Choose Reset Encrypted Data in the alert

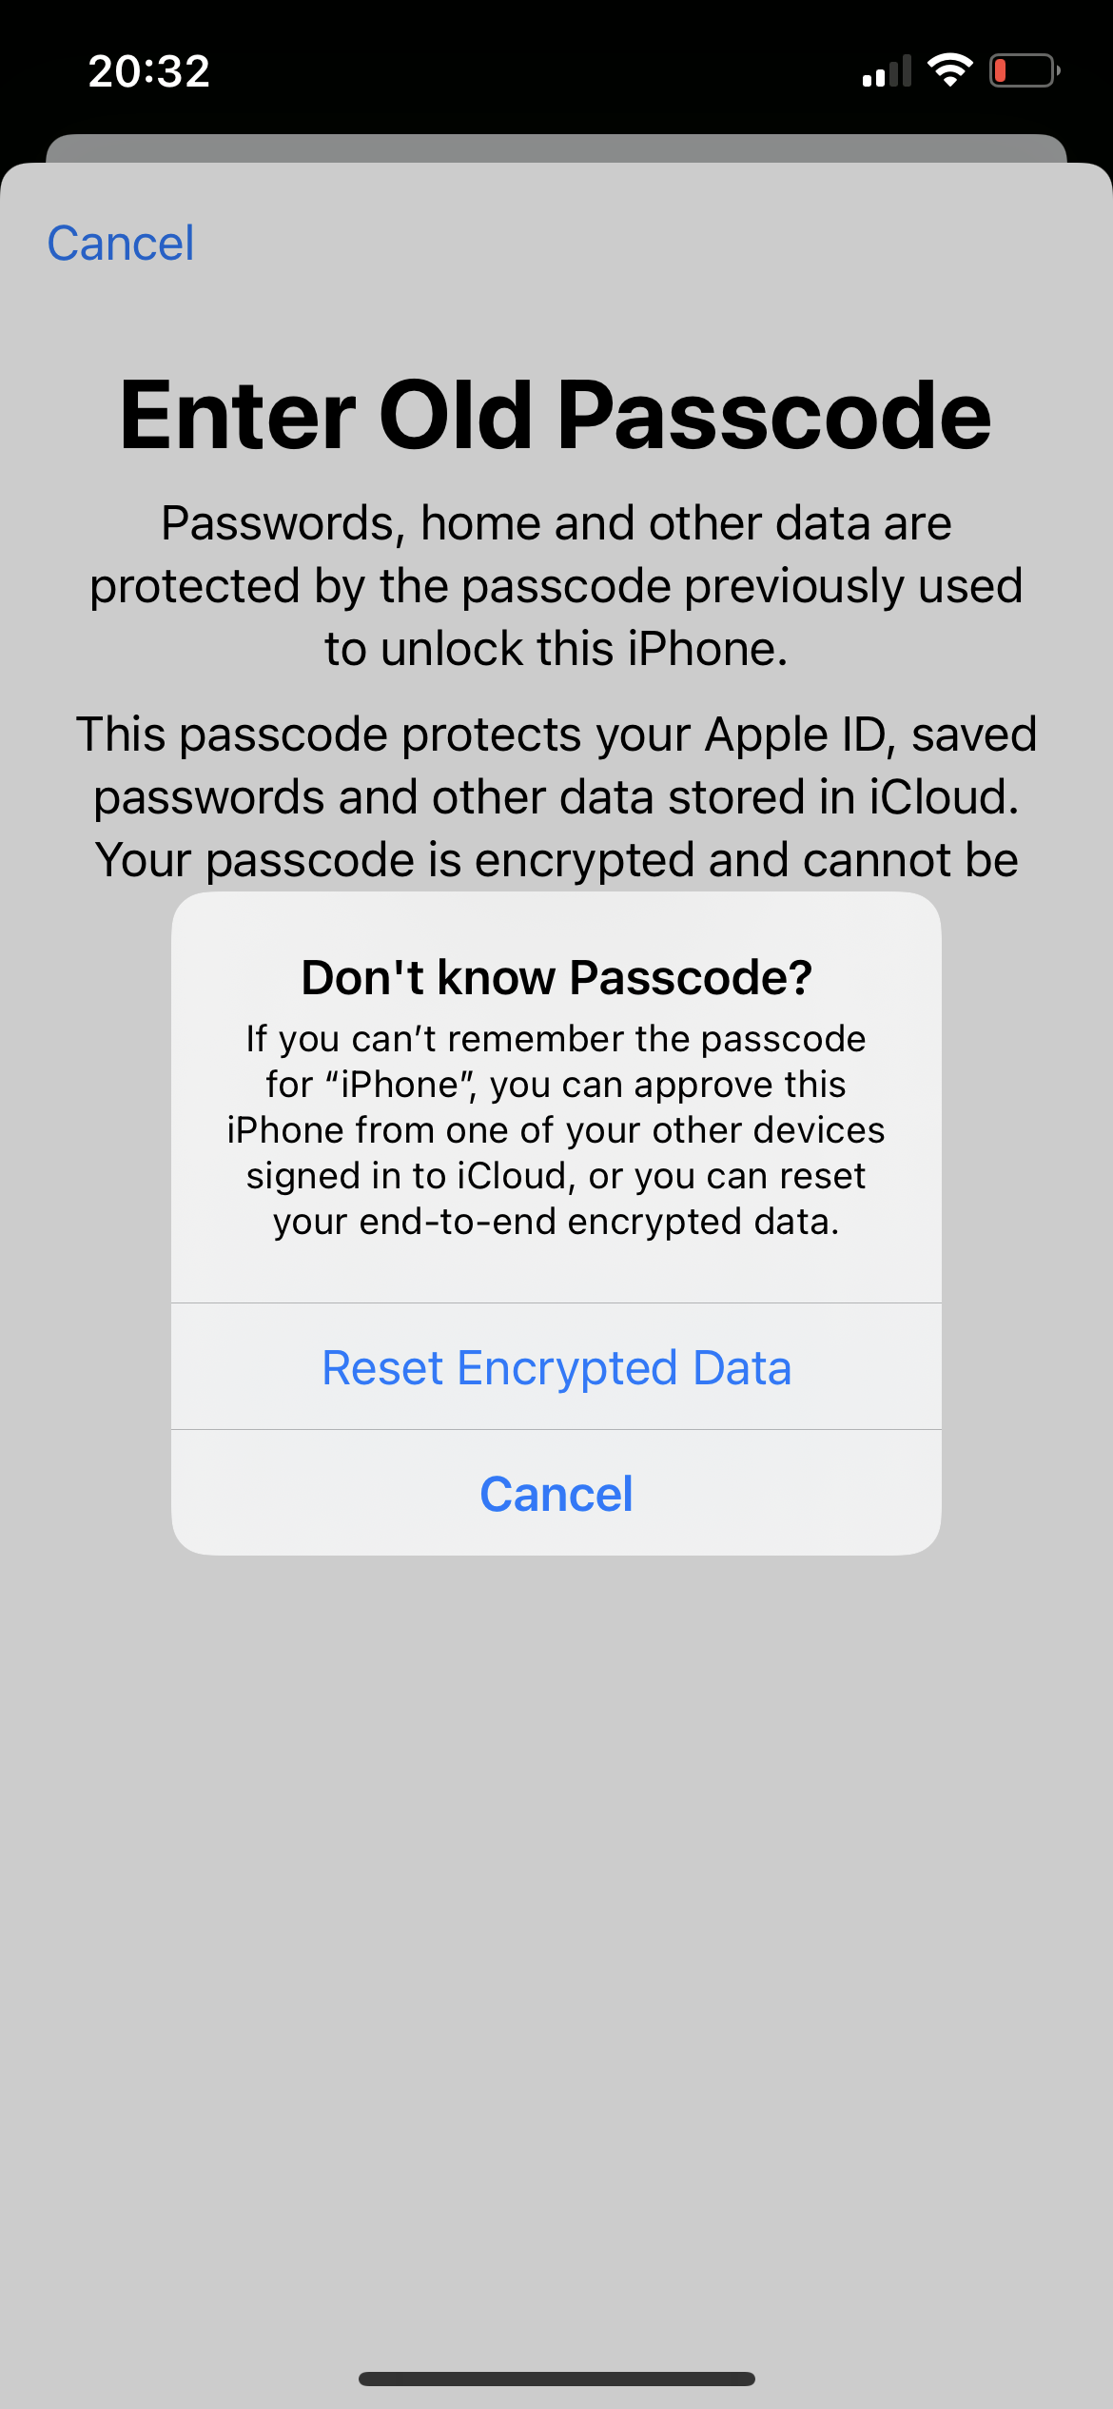(x=556, y=1367)
